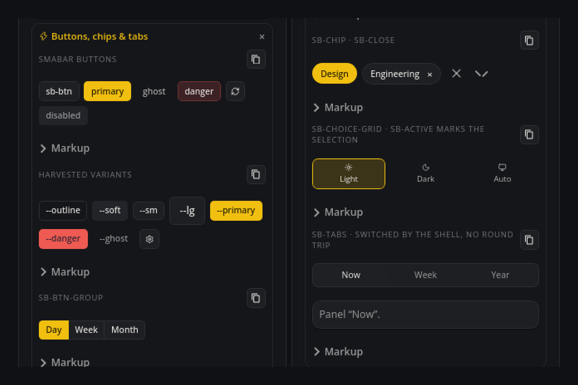Select the Light theme choice
Image resolution: width=578 pixels, height=385 pixels.
(349, 174)
